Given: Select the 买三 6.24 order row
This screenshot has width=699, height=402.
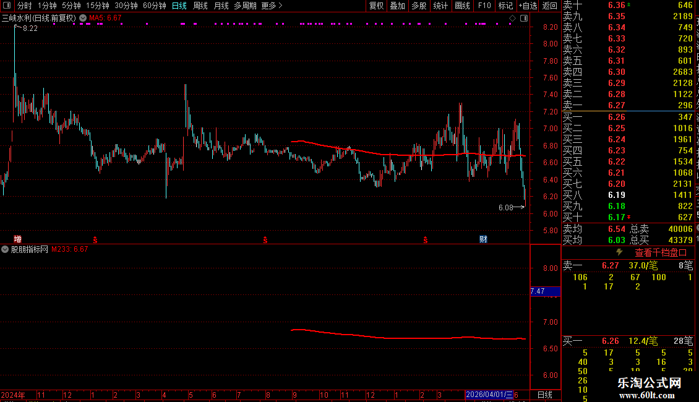Looking at the screenshot, I should click(628, 139).
